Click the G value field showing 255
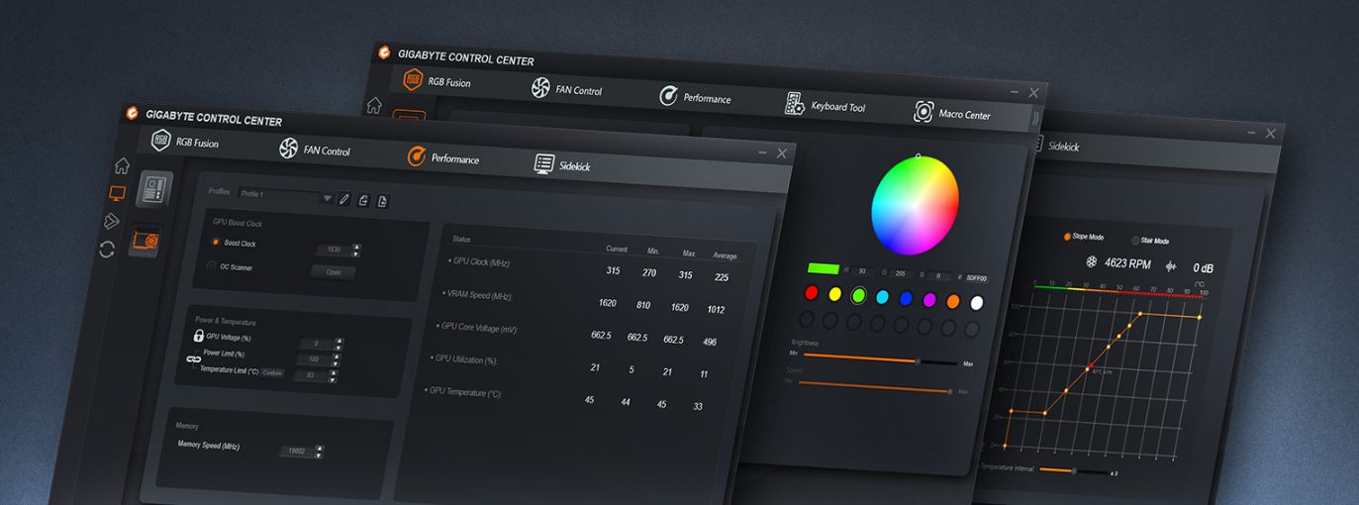Screen dimensions: 1359x505 (901, 273)
